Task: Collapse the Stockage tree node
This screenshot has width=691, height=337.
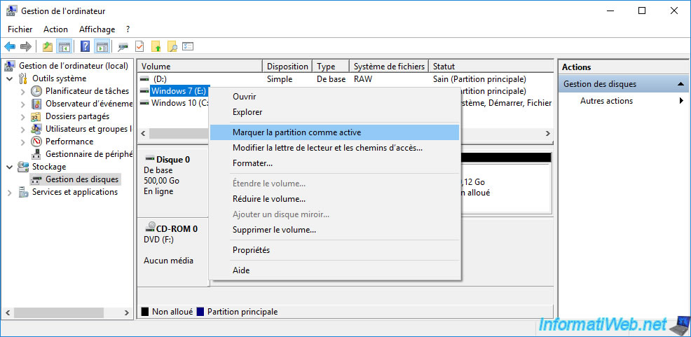Action: 9,167
